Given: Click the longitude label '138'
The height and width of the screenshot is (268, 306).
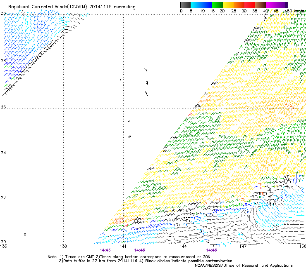Looking at the screenshot, I should 63,246.
